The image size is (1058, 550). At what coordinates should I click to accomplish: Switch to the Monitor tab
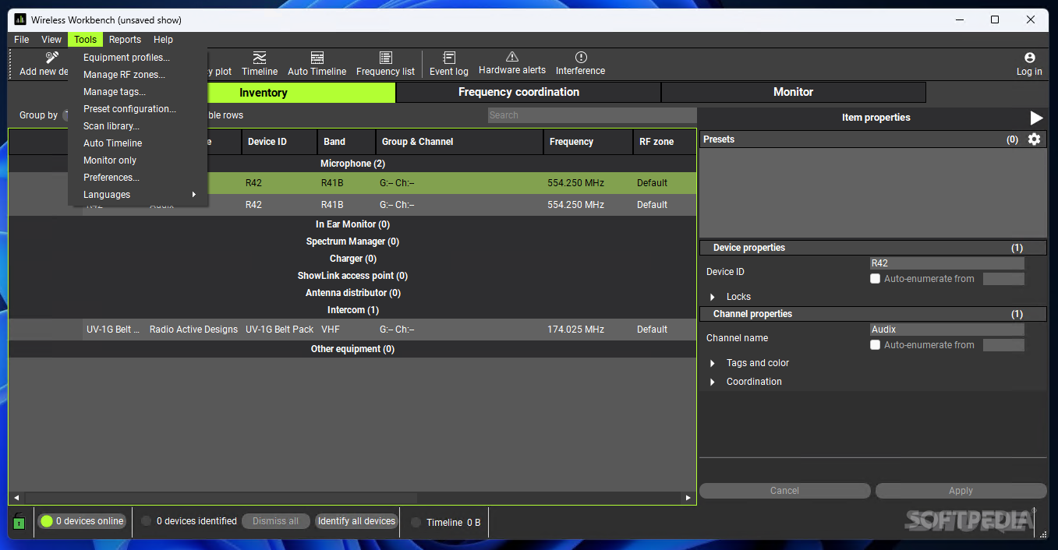(x=794, y=93)
